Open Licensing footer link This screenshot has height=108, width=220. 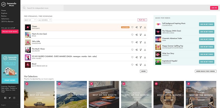[4, 86]
